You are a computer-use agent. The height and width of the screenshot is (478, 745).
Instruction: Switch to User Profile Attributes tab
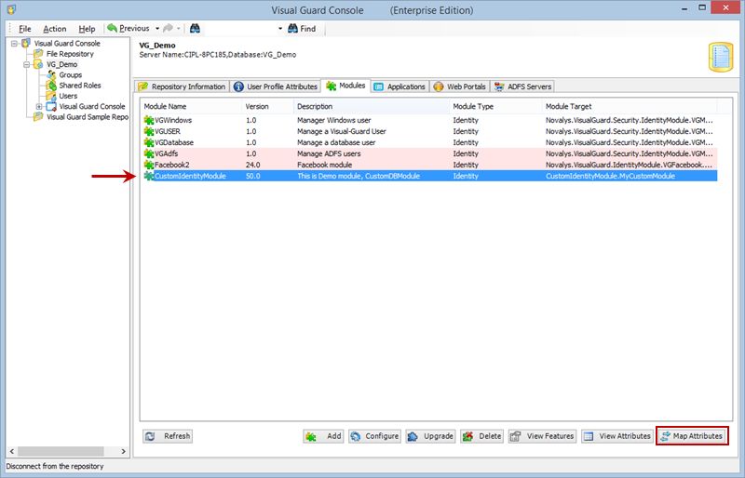[x=276, y=86]
